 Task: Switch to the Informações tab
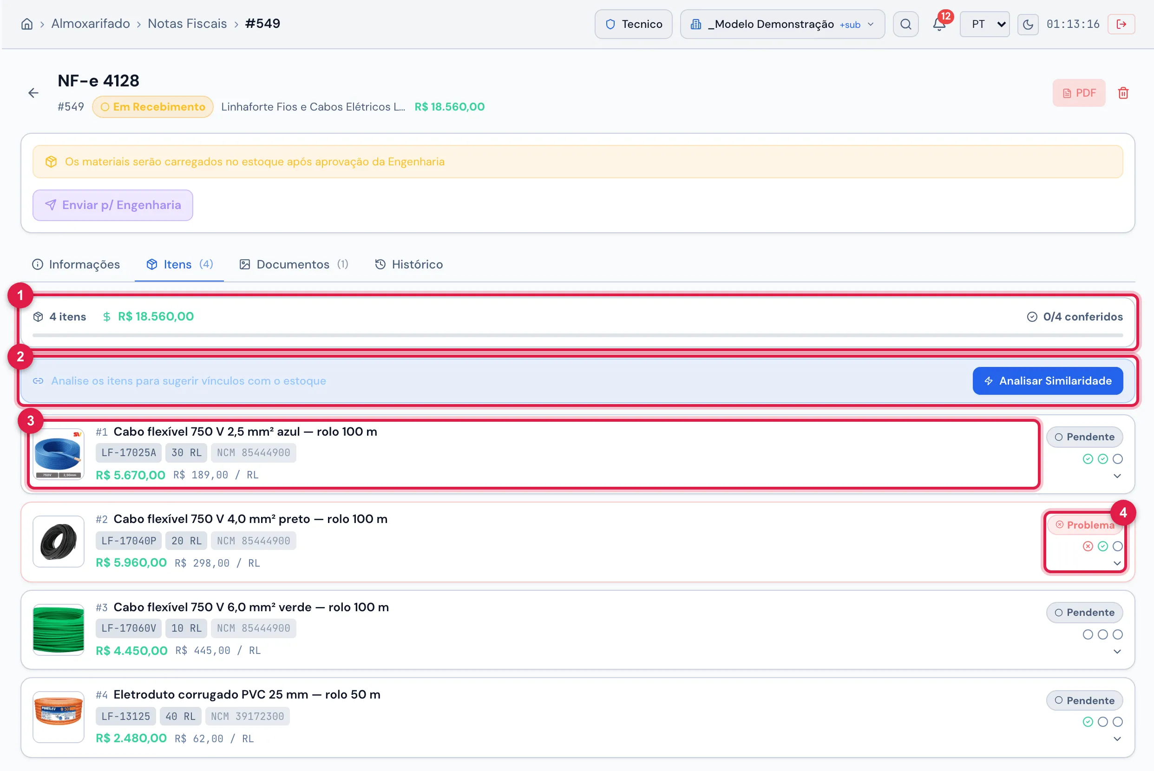[76, 265]
